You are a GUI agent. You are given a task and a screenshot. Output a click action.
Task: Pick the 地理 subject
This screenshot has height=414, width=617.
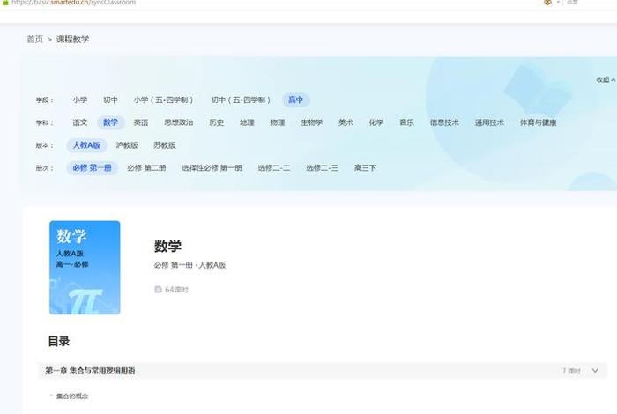(x=247, y=122)
